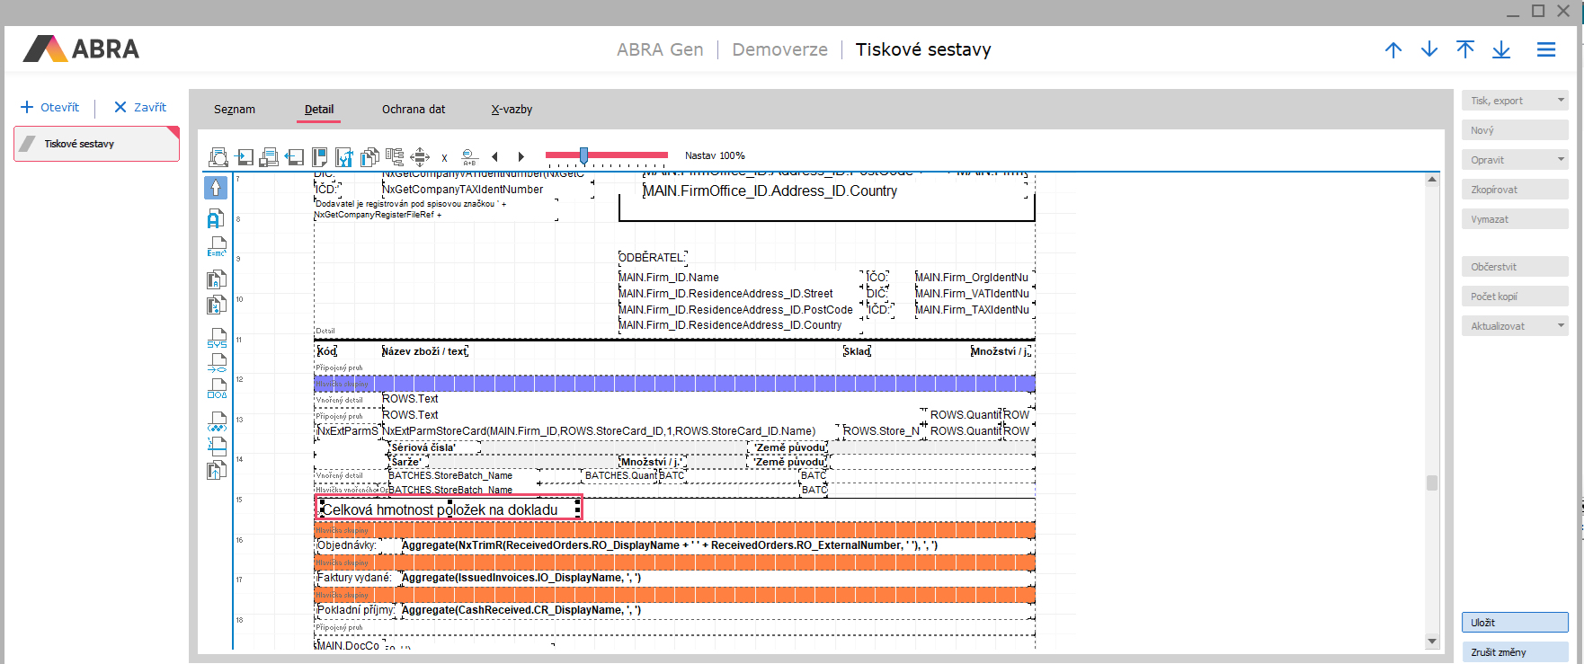Click the Zkopírovat button
The height and width of the screenshot is (664, 1584).
(x=1515, y=190)
